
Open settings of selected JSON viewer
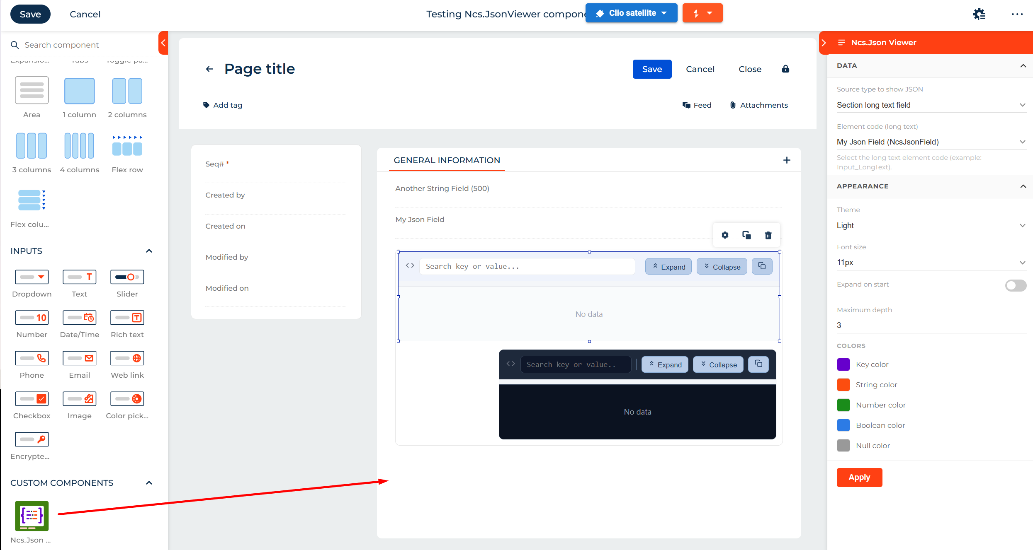pos(725,235)
